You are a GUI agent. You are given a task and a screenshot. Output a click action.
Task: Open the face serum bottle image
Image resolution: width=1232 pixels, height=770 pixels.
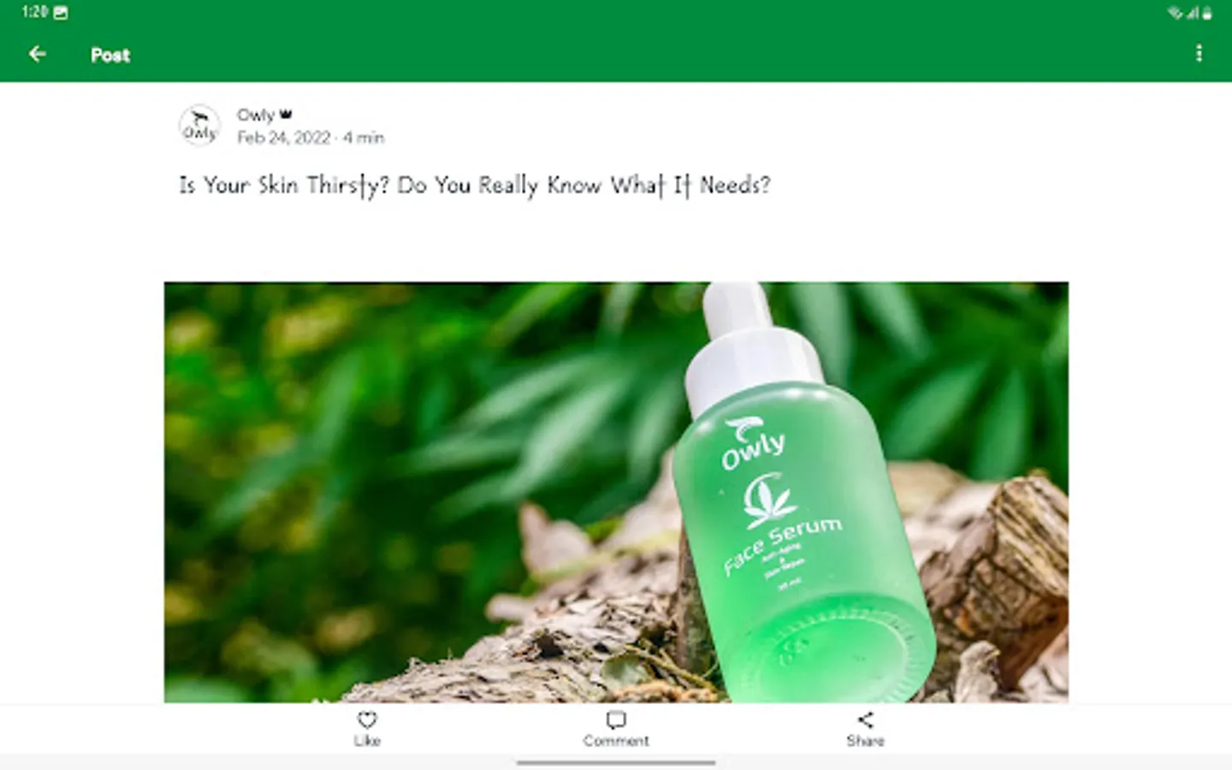(616, 492)
